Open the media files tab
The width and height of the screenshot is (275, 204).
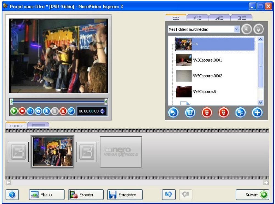click(x=176, y=18)
